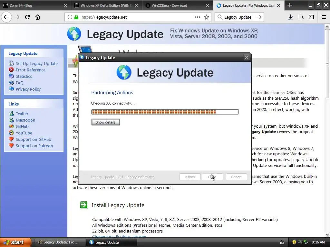Open the Windows start menu
This screenshot has height=247, width=330.
click(x=15, y=242)
